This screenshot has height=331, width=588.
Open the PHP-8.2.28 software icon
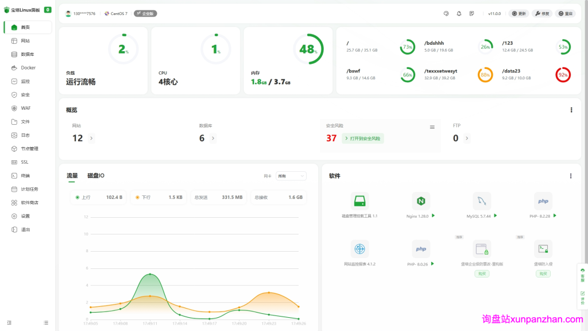pyautogui.click(x=543, y=201)
